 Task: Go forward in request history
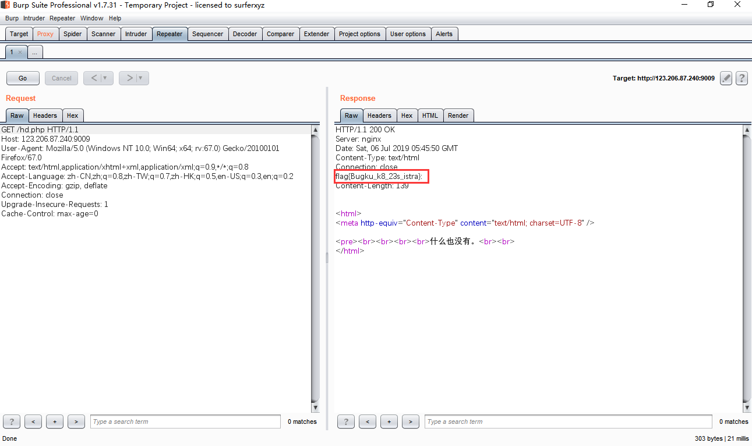pos(129,78)
